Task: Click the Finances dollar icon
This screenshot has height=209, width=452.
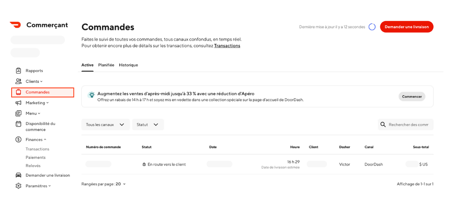Action: (x=18, y=140)
